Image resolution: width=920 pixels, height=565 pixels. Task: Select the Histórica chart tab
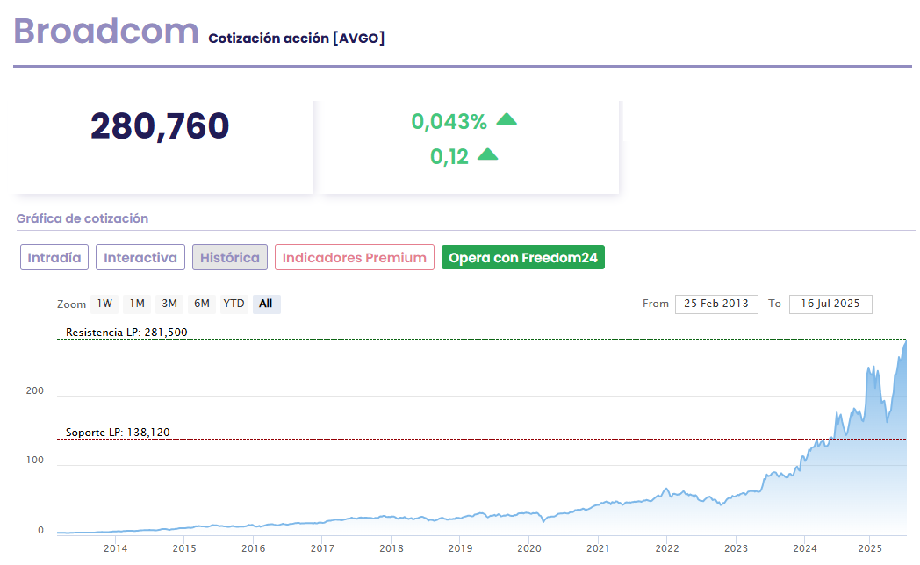[x=230, y=258]
